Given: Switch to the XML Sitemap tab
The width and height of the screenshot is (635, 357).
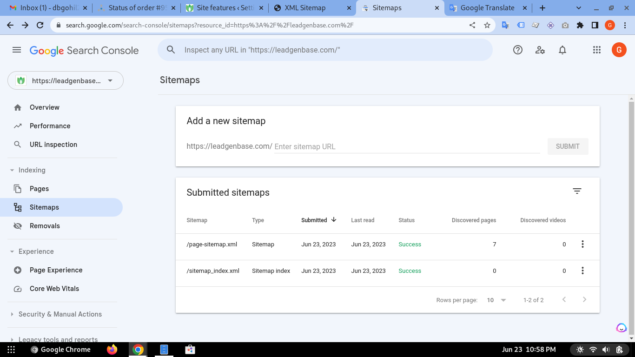Looking at the screenshot, I should [312, 8].
